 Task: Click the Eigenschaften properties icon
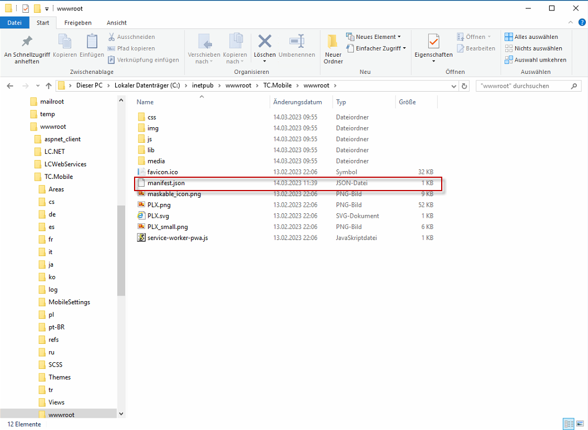point(433,42)
